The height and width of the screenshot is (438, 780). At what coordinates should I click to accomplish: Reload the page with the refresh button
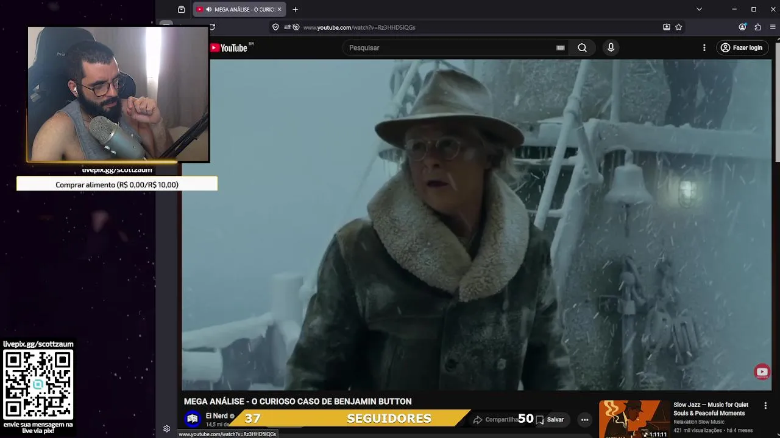[212, 27]
